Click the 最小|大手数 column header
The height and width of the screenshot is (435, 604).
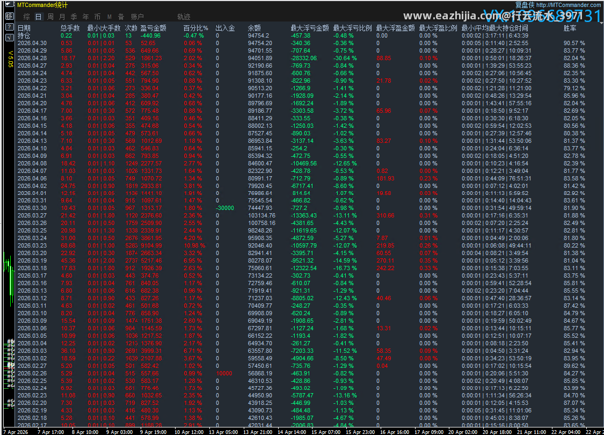pyautogui.click(x=104, y=28)
